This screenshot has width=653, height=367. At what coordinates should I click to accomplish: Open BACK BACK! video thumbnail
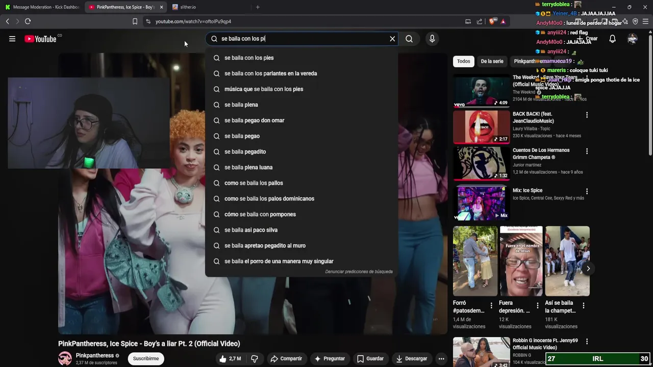(x=481, y=127)
